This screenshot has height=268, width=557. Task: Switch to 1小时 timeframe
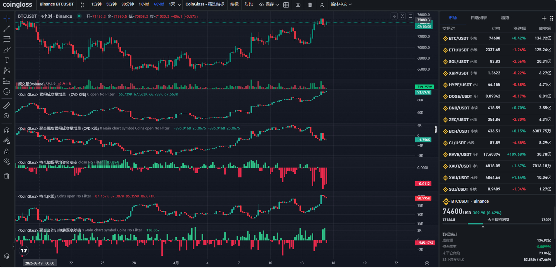tap(144, 4)
